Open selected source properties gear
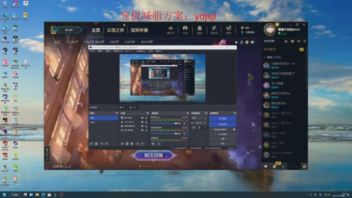The width and height of the screenshot is (352, 198). pyautogui.click(x=132, y=144)
